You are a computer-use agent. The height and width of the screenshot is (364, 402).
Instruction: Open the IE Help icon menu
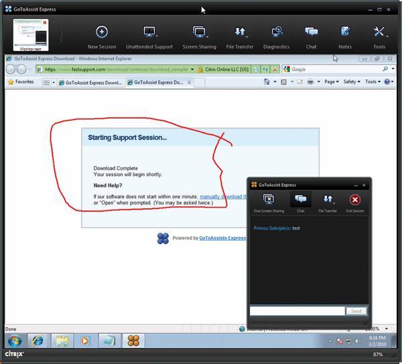389,82
